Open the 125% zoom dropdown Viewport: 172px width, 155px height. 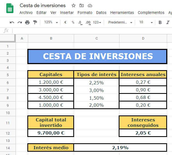[x=51, y=22]
